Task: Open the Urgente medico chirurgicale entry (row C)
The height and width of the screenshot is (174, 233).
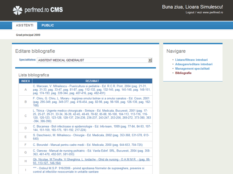Action: (x=91, y=116)
